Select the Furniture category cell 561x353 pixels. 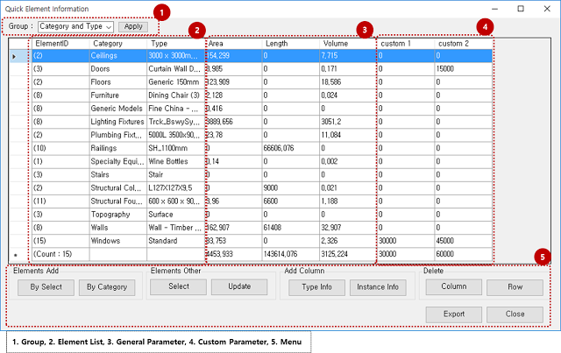(x=118, y=95)
